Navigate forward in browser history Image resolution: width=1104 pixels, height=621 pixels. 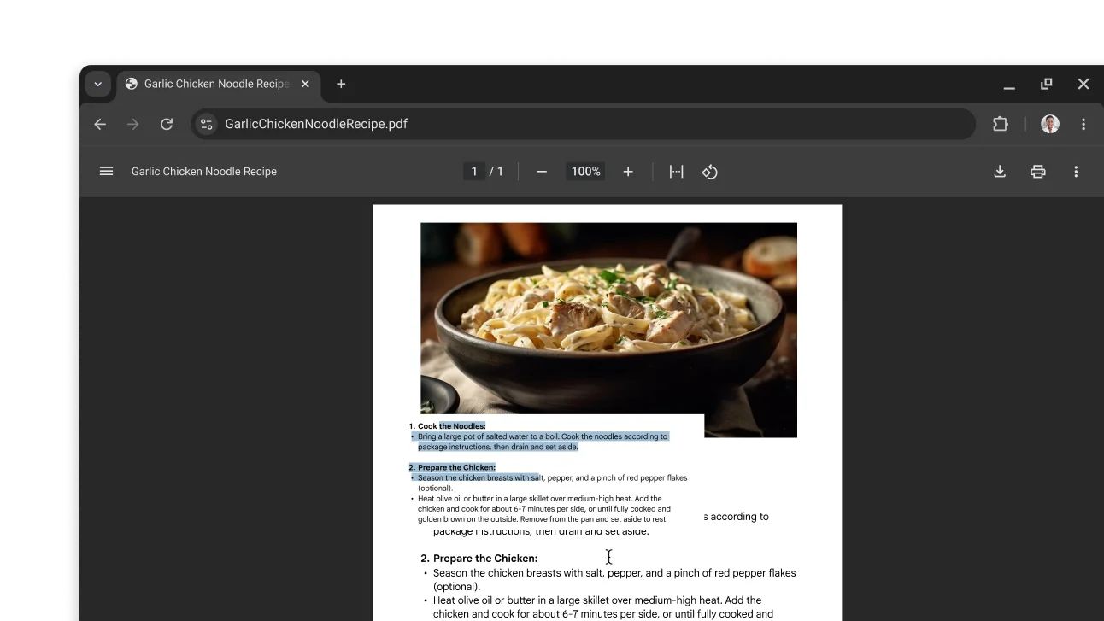click(133, 124)
